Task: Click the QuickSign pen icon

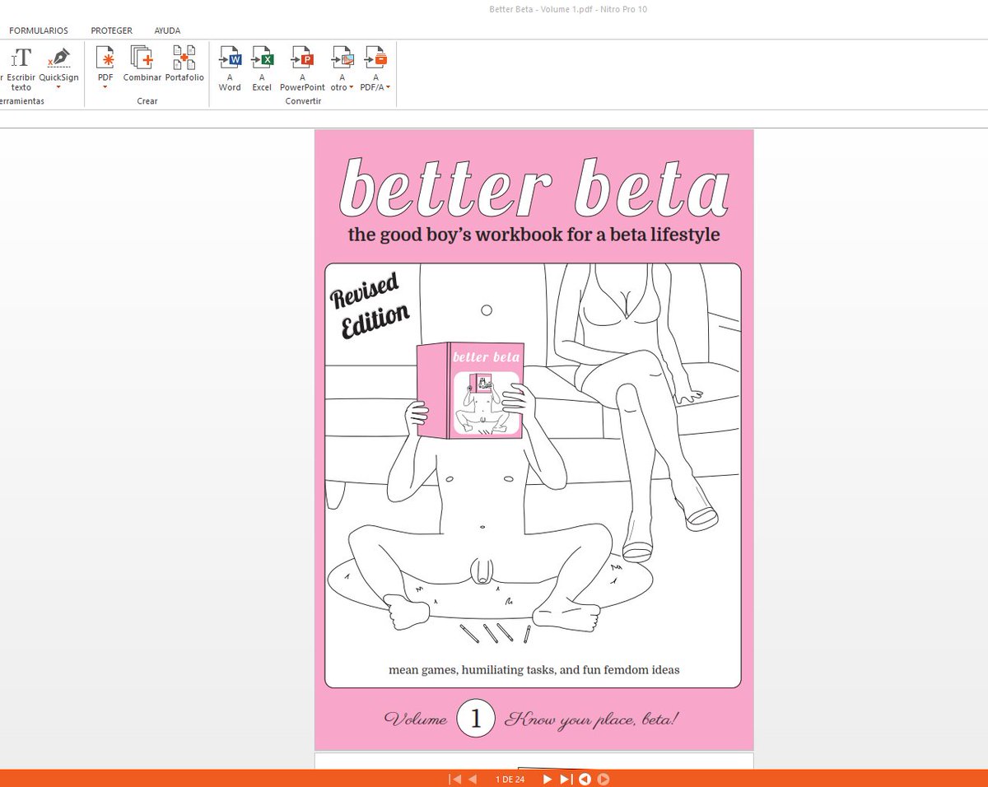Action: coord(58,58)
